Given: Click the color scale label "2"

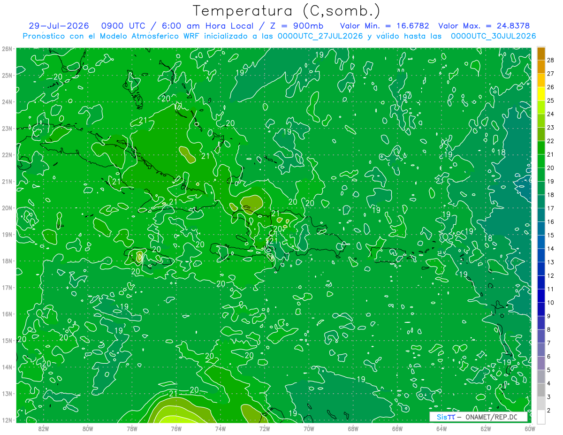Looking at the screenshot, I should point(549,411).
